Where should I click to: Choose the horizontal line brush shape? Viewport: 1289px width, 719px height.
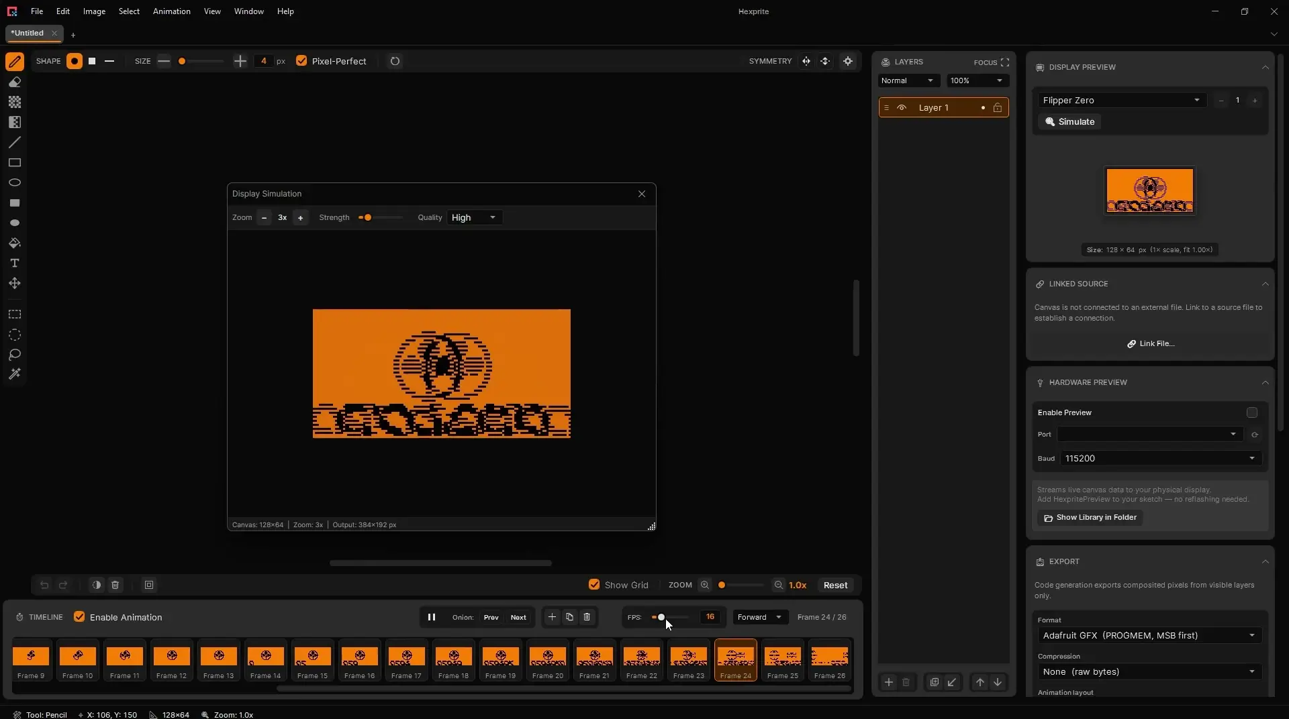click(109, 61)
